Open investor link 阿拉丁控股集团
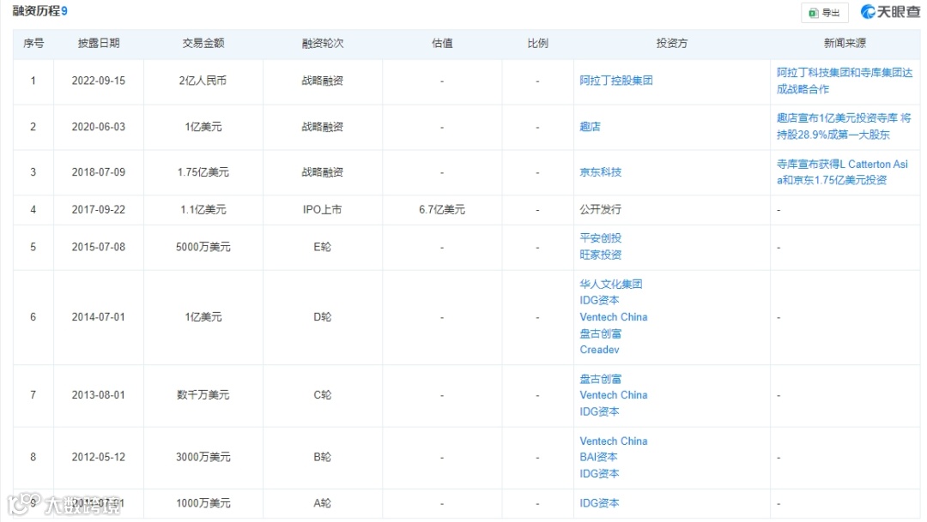This screenshot has height=522, width=927. tap(616, 81)
